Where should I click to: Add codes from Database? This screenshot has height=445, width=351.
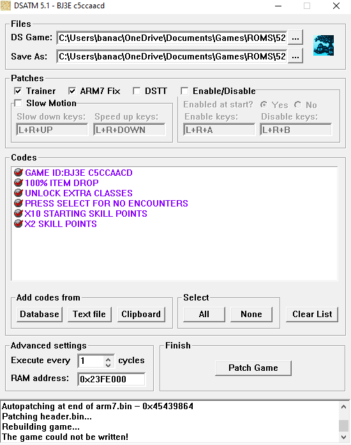[40, 314]
